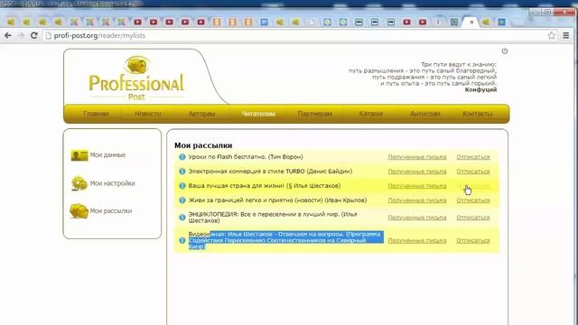Open the Читателям menu item
This screenshot has height=325, width=578.
pos(258,114)
